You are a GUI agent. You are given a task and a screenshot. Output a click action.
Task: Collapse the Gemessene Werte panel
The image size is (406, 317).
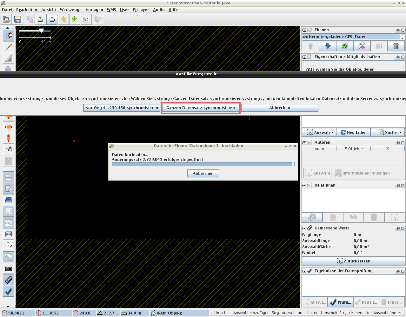tap(304, 228)
